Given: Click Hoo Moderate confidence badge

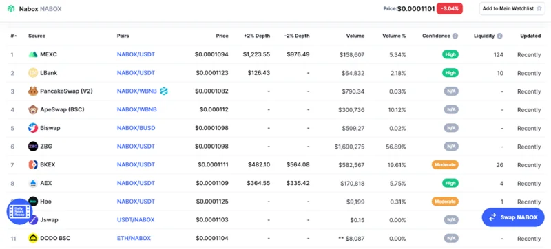Looking at the screenshot, I should pyautogui.click(x=445, y=202).
